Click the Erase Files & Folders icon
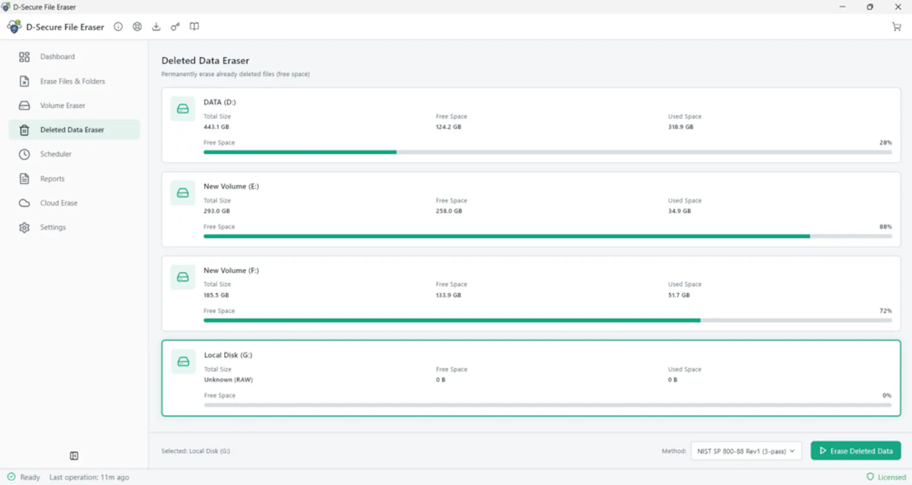Image resolution: width=912 pixels, height=485 pixels. click(x=24, y=81)
